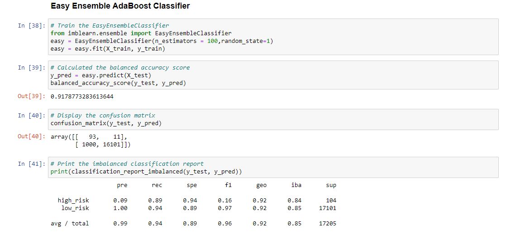Image resolution: width=506 pixels, height=234 pixels.
Task: Click the 'avg / total' row label
Action: (x=70, y=223)
